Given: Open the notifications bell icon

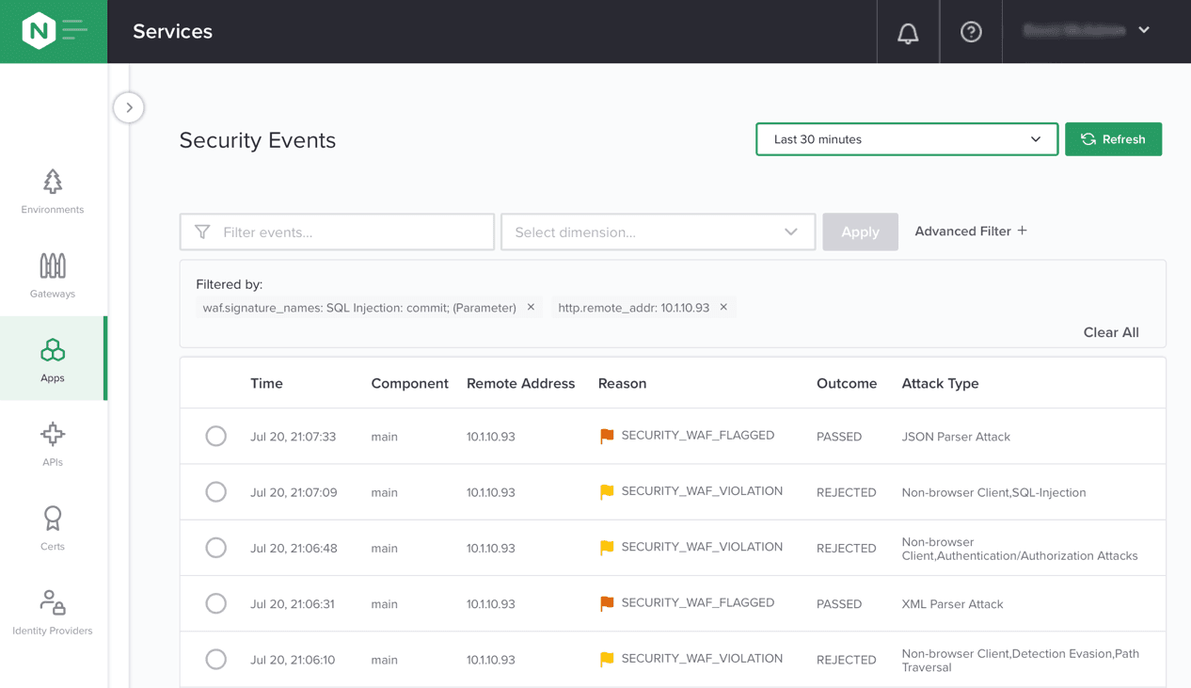Looking at the screenshot, I should click(x=908, y=33).
